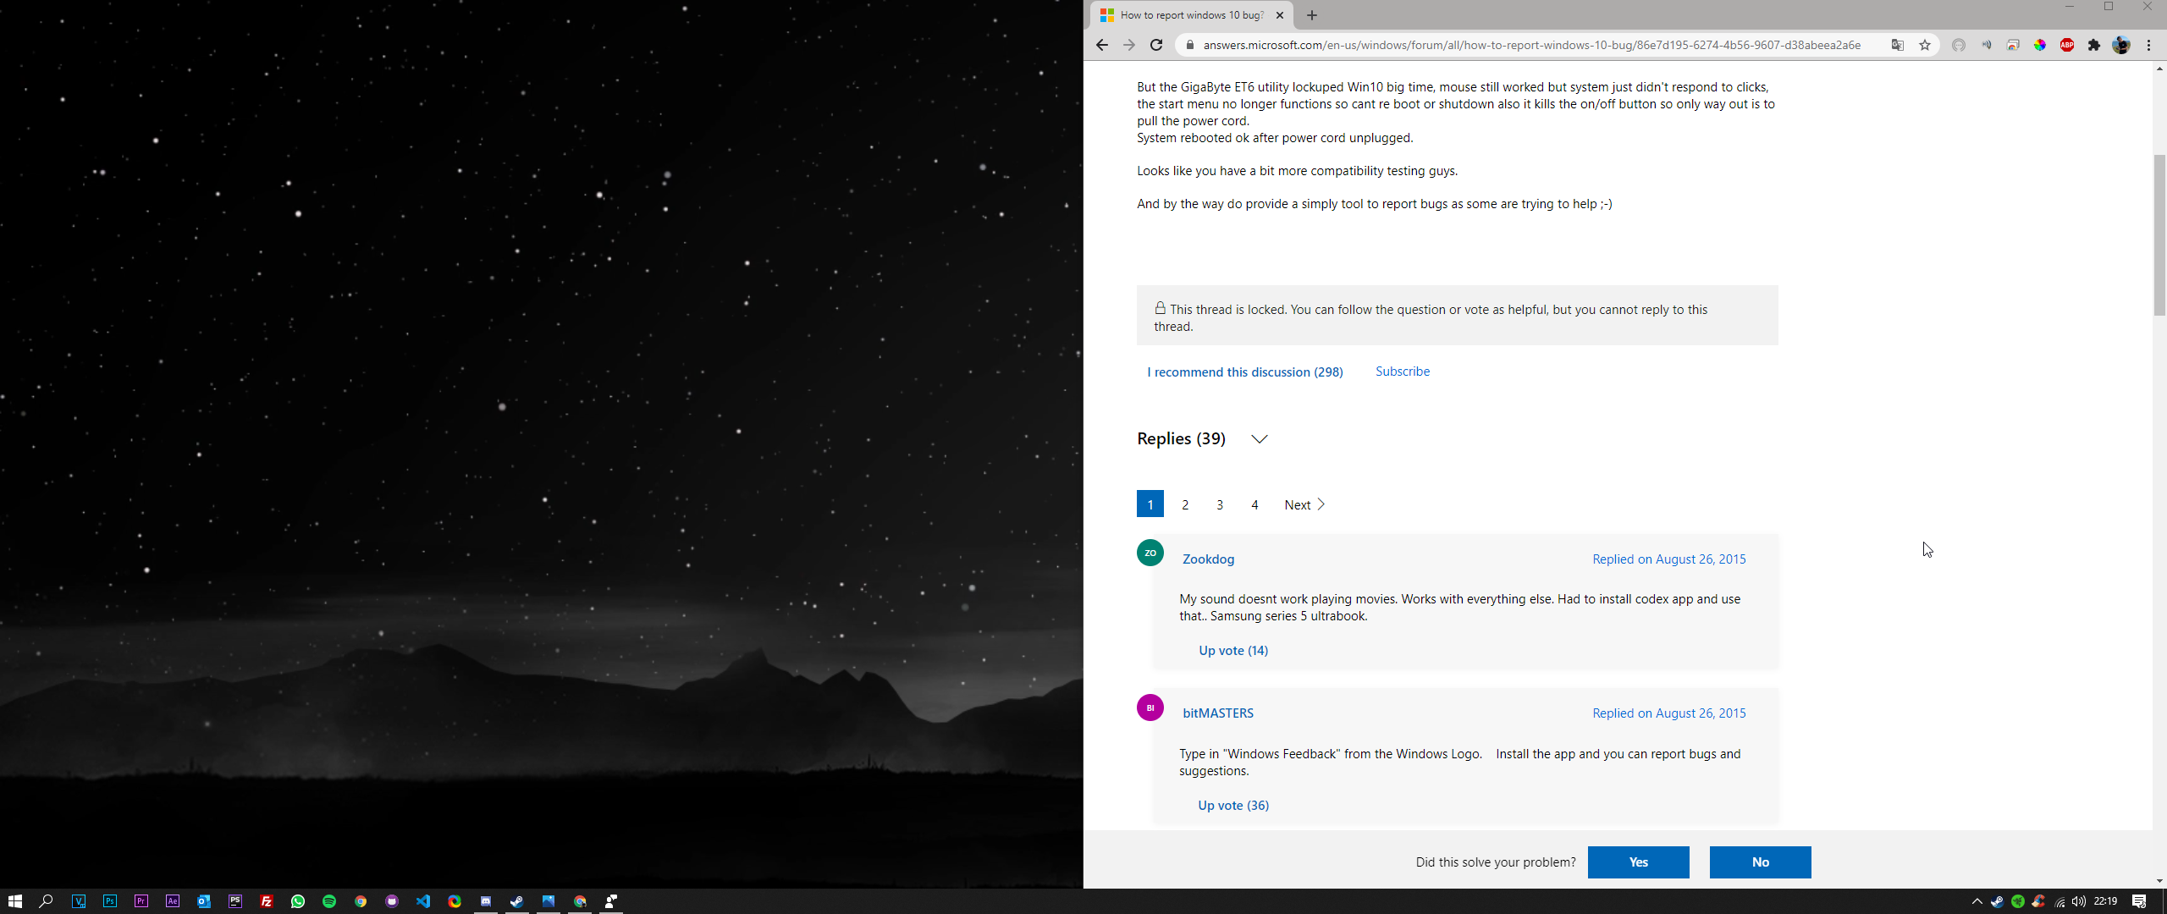The image size is (2167, 914).
Task: Click No for did this solve problem
Action: click(1760, 862)
